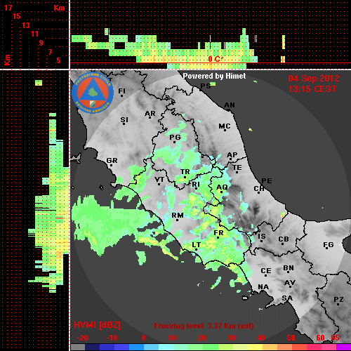Click the 17 km altitude label

pos(8,8)
